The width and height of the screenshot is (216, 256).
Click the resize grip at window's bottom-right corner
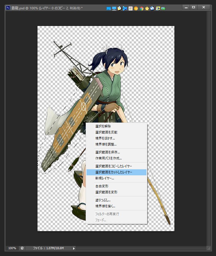(x=209, y=248)
